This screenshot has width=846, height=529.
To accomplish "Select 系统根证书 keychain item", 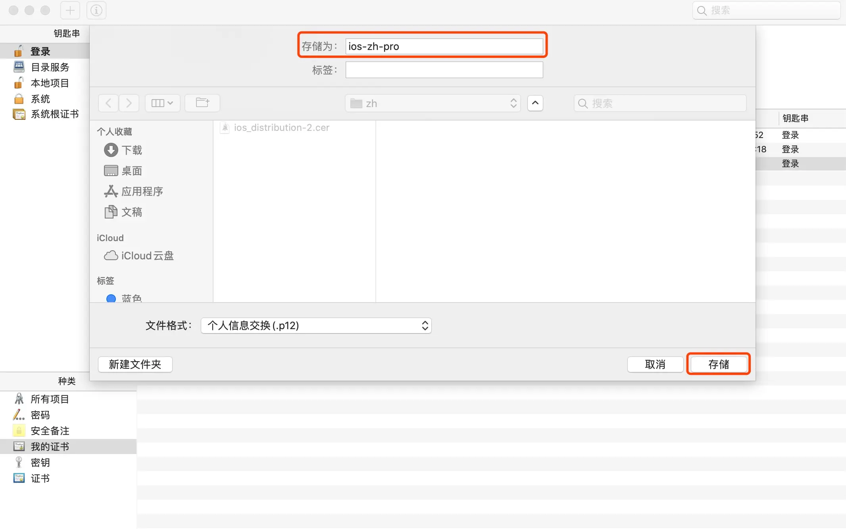I will tap(54, 114).
